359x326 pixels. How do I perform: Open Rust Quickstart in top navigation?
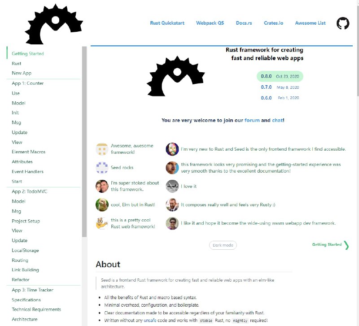167,23
